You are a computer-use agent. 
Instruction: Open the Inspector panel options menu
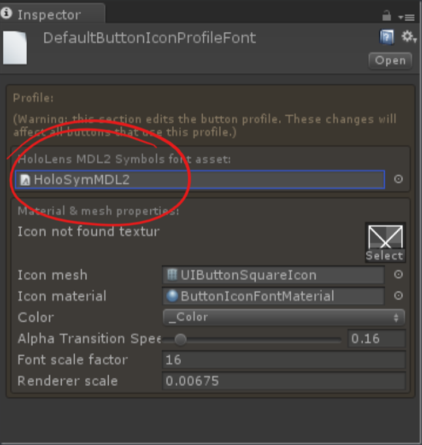[x=406, y=17]
